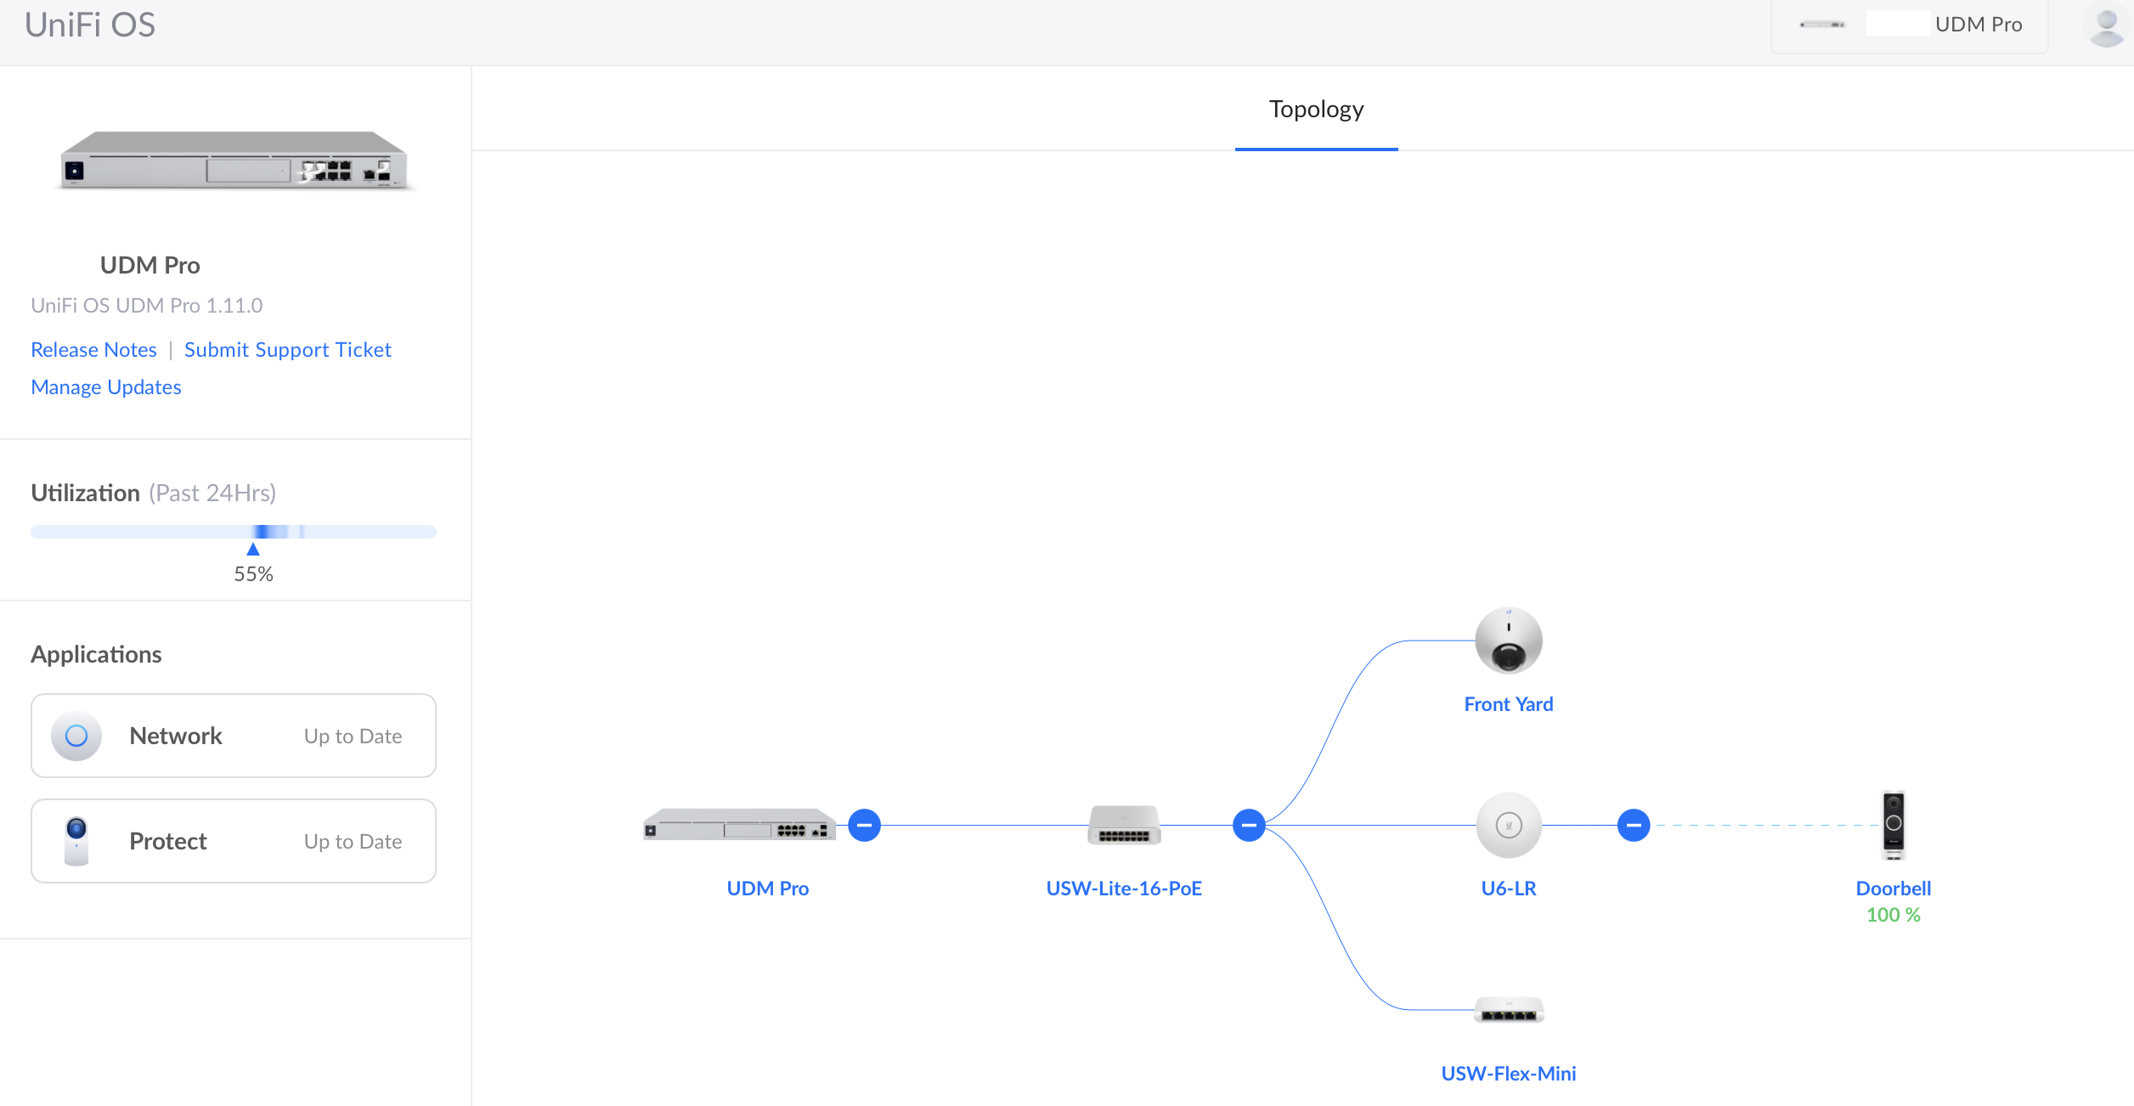The height and width of the screenshot is (1106, 2134).
Task: Click the Doorbell device icon
Action: [1893, 825]
